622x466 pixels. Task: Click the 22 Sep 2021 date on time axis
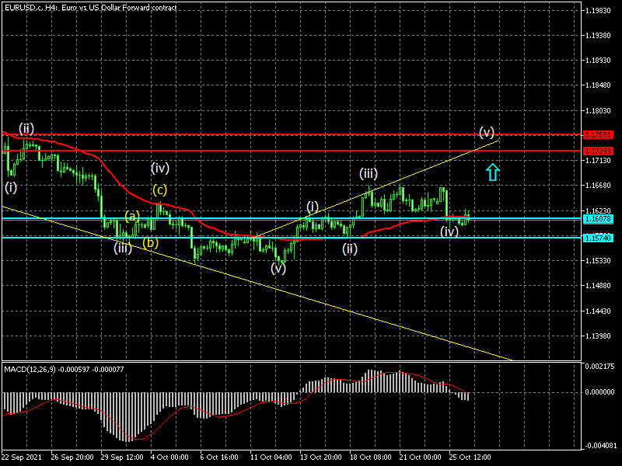pos(22,457)
